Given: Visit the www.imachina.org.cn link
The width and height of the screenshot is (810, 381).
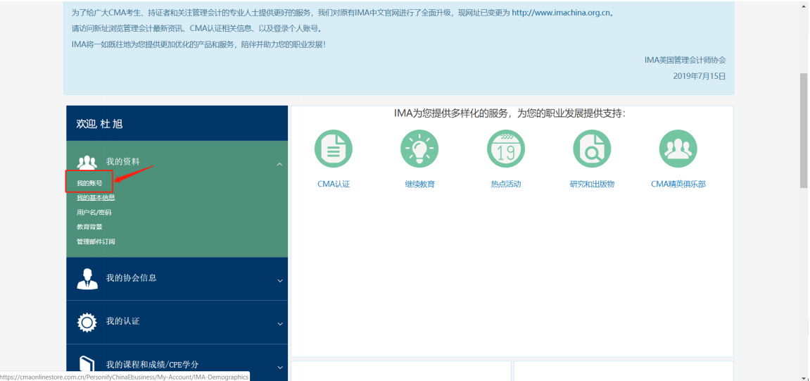Looking at the screenshot, I should pos(562,13).
